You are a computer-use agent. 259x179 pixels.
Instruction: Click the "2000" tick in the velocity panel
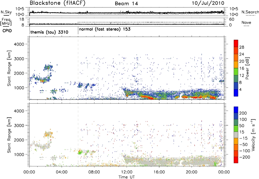(x=19, y=140)
